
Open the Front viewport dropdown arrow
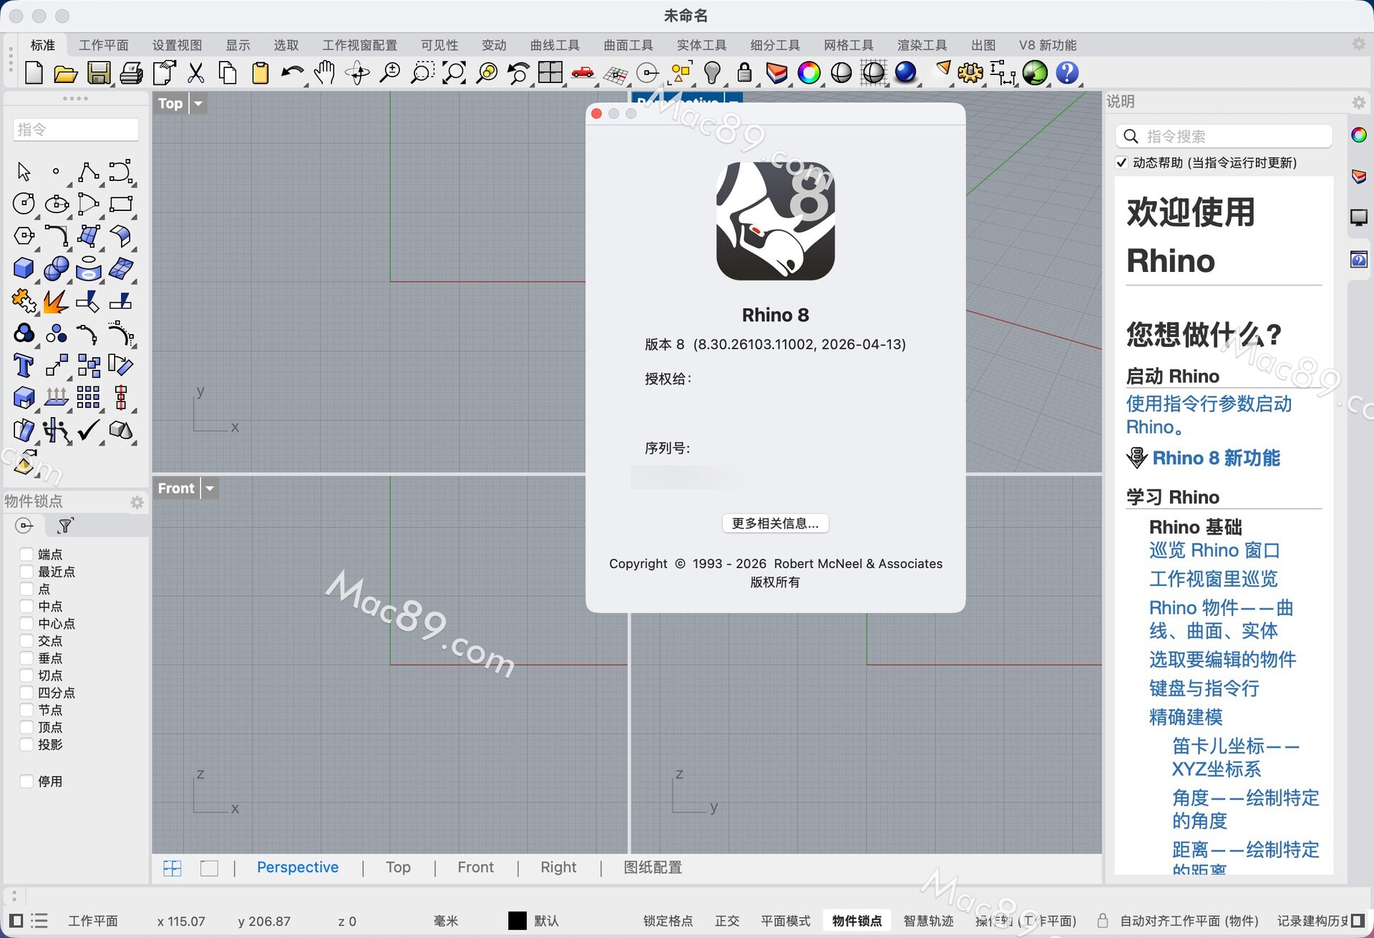point(210,488)
